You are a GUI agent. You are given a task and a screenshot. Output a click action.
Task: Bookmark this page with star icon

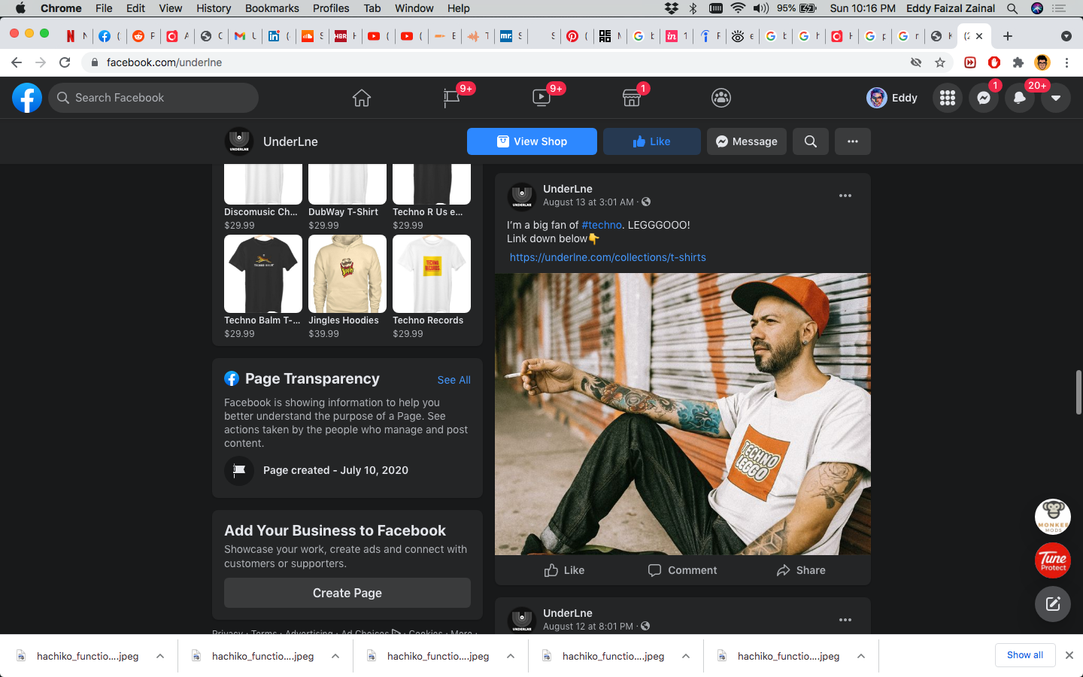(940, 62)
